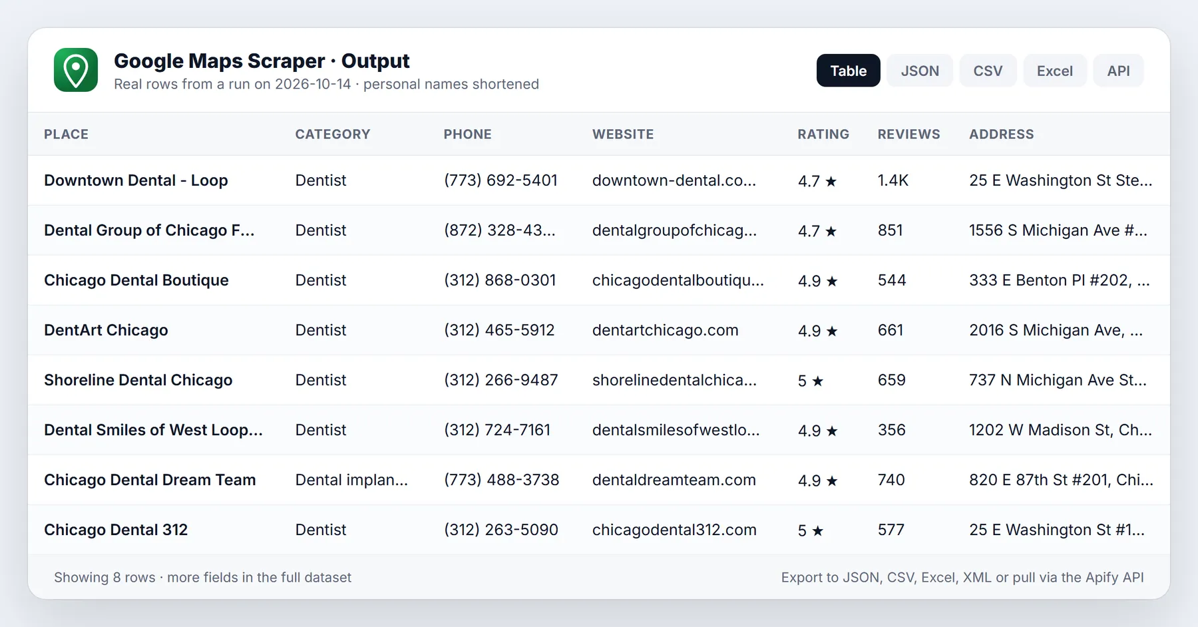Image resolution: width=1198 pixels, height=627 pixels.
Task: Select the Chicago Dental 312 place name
Action: 116,530
